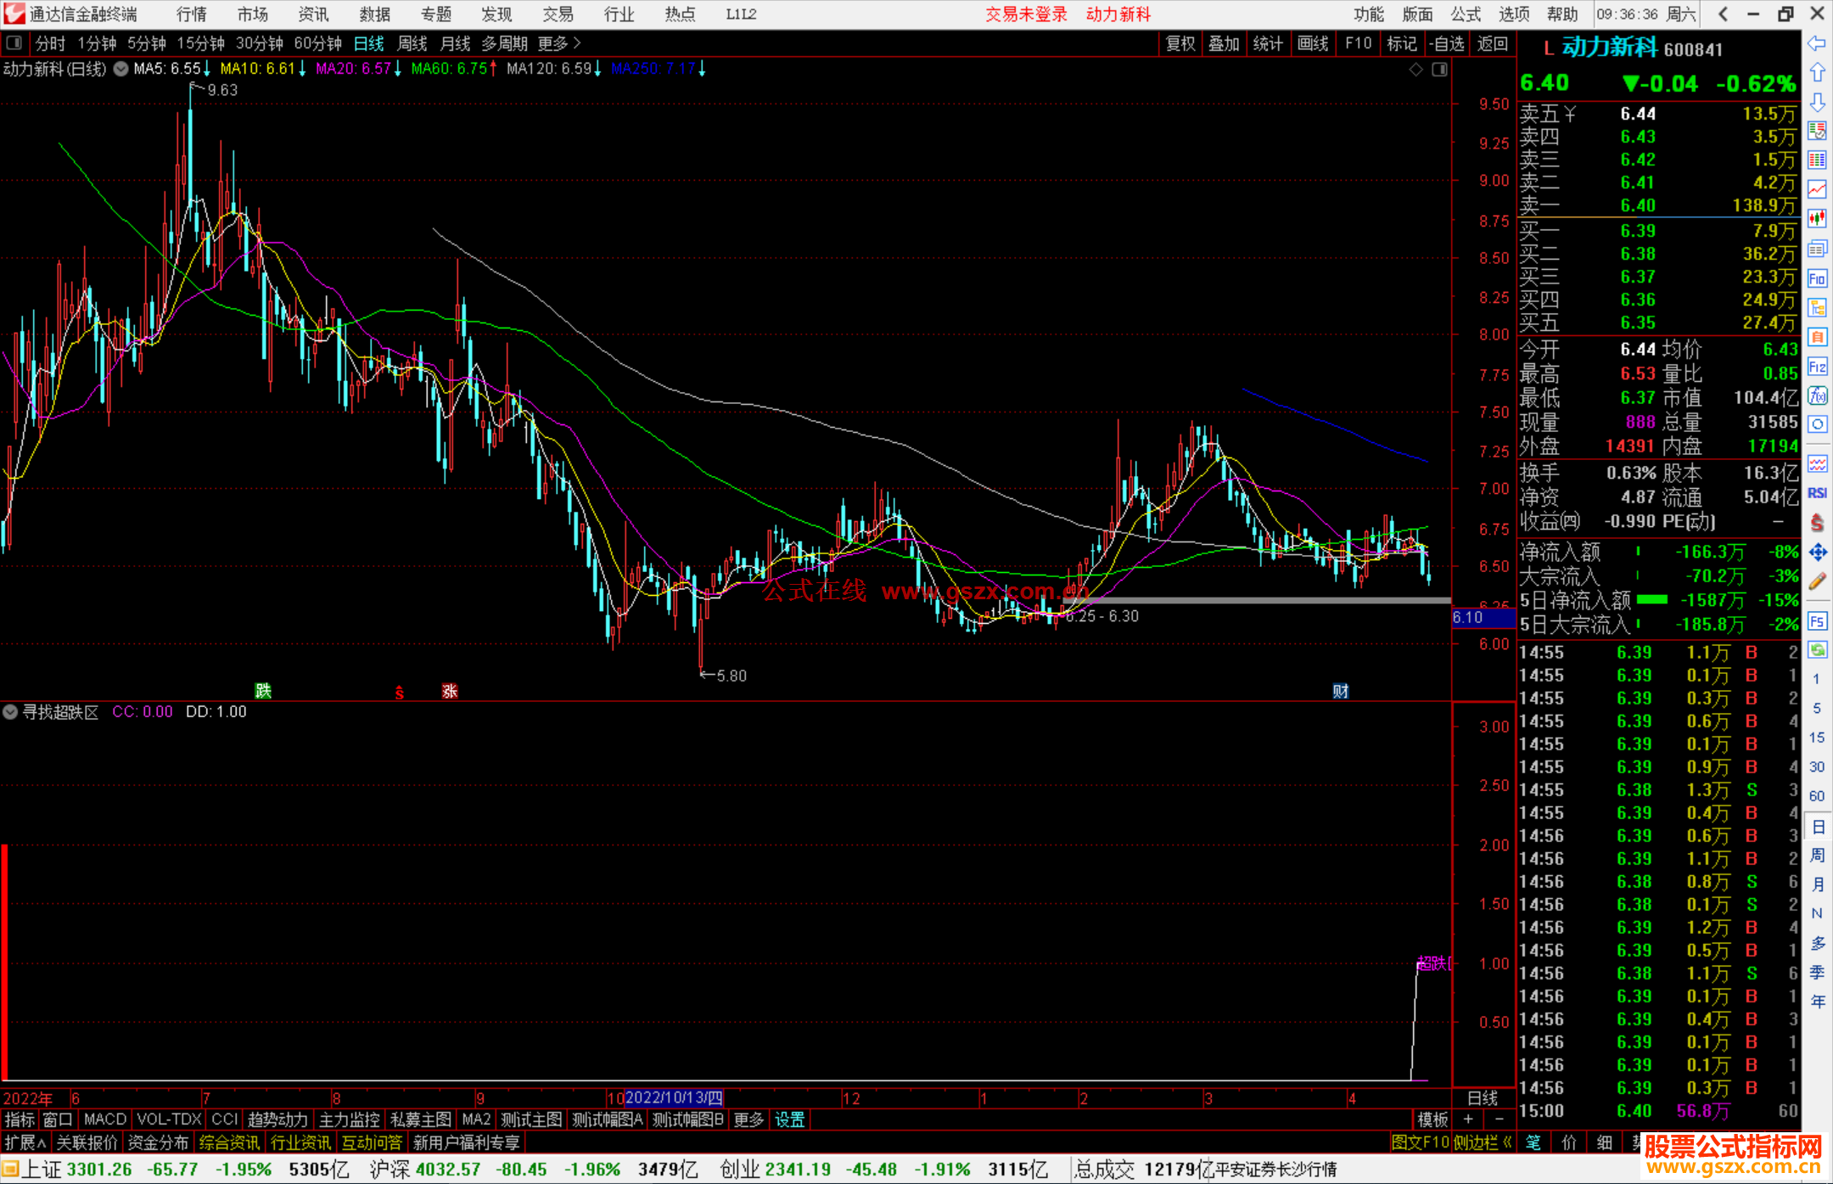Open the formula f(x) sidebar icon

[x=1817, y=396]
